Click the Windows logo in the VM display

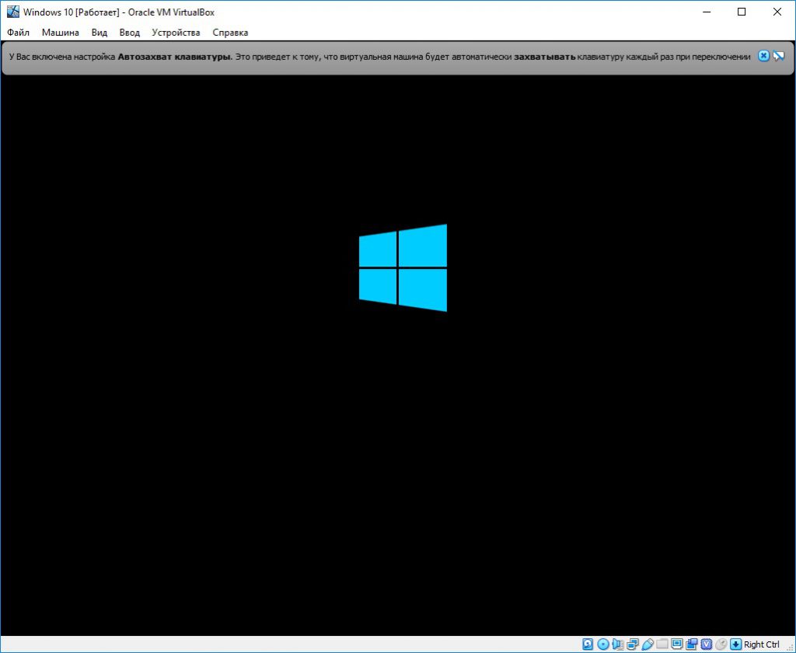tap(403, 268)
